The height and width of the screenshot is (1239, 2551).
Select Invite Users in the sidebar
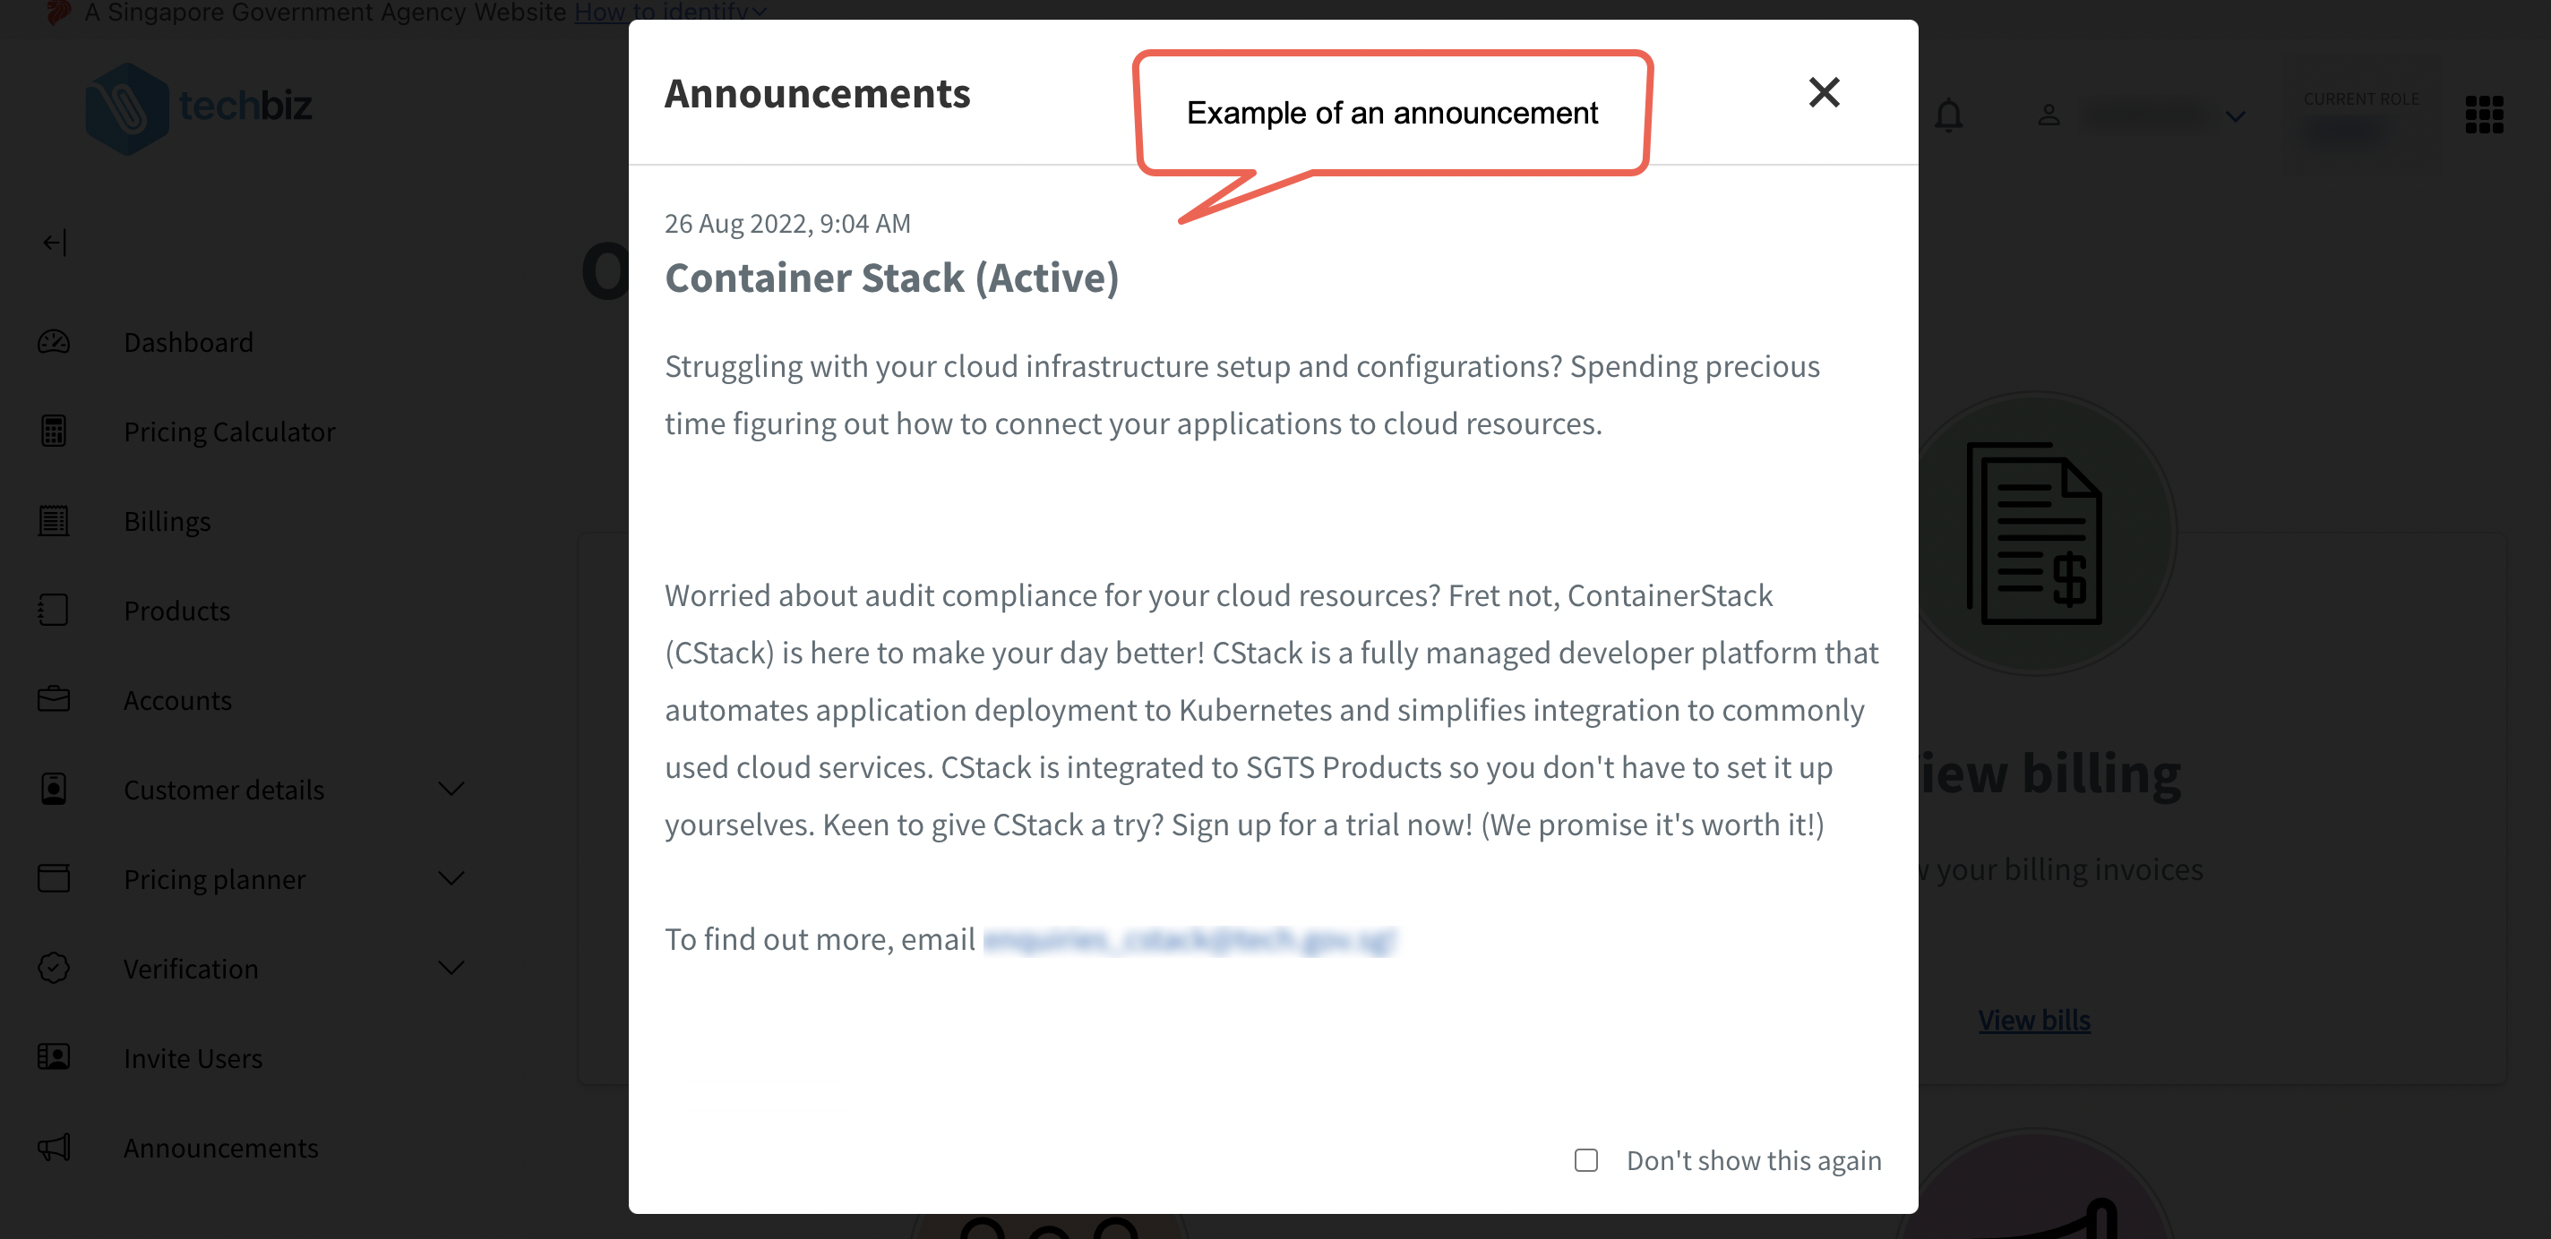pos(193,1058)
